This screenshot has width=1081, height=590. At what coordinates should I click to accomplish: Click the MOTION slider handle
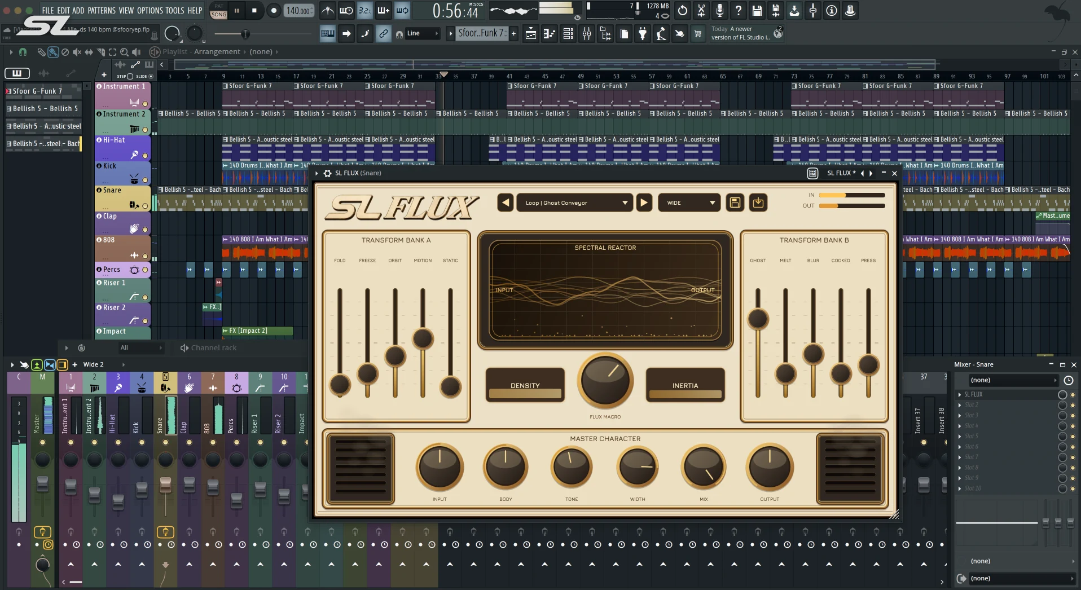point(423,338)
